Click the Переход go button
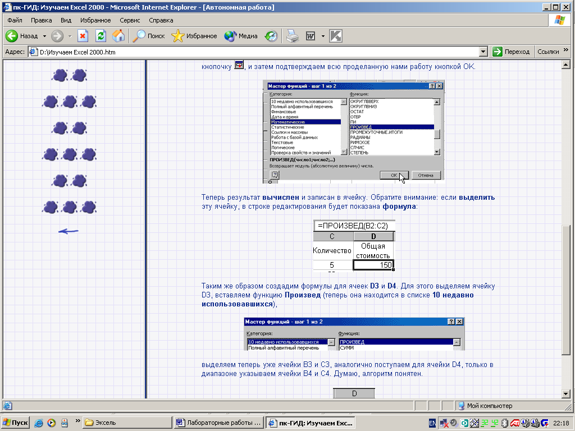Screen dimensions: 575x431 point(512,52)
